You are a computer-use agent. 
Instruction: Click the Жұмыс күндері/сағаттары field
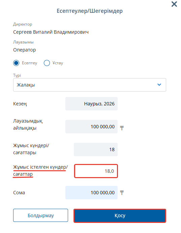click(x=96, y=149)
